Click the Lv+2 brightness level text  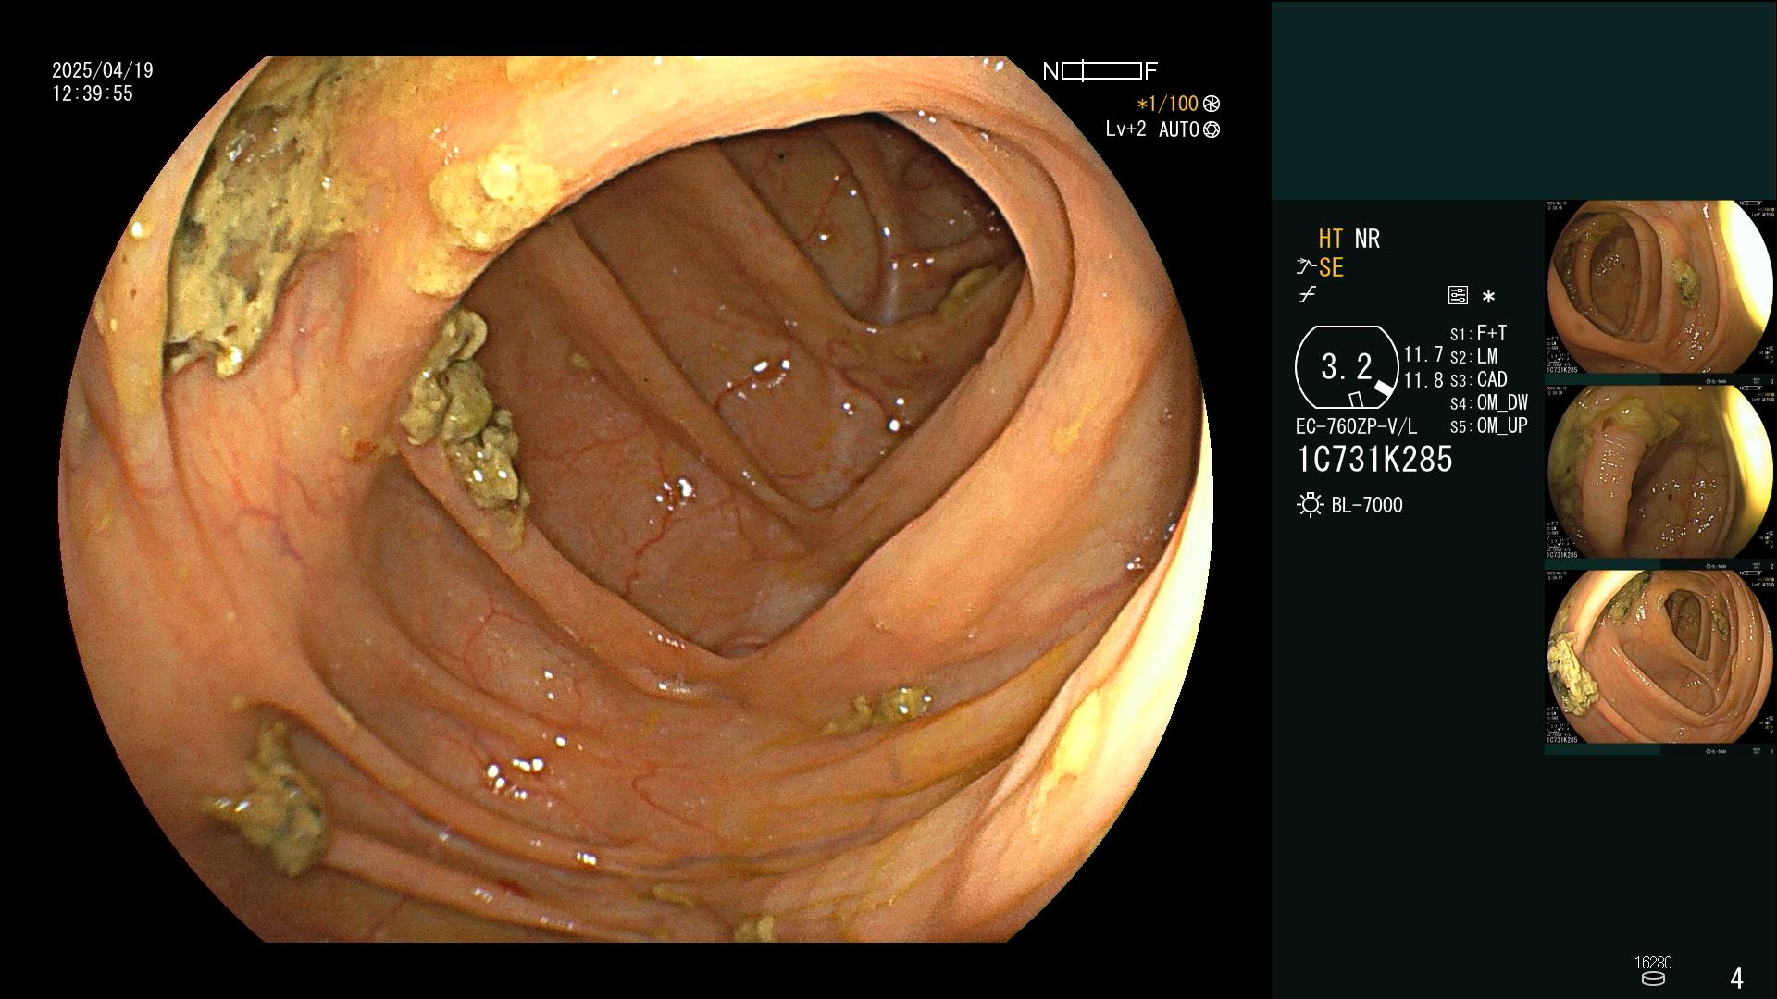[x=1125, y=129]
